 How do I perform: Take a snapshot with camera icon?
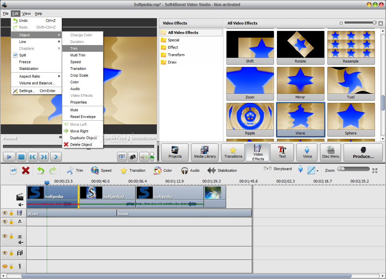click(x=133, y=157)
